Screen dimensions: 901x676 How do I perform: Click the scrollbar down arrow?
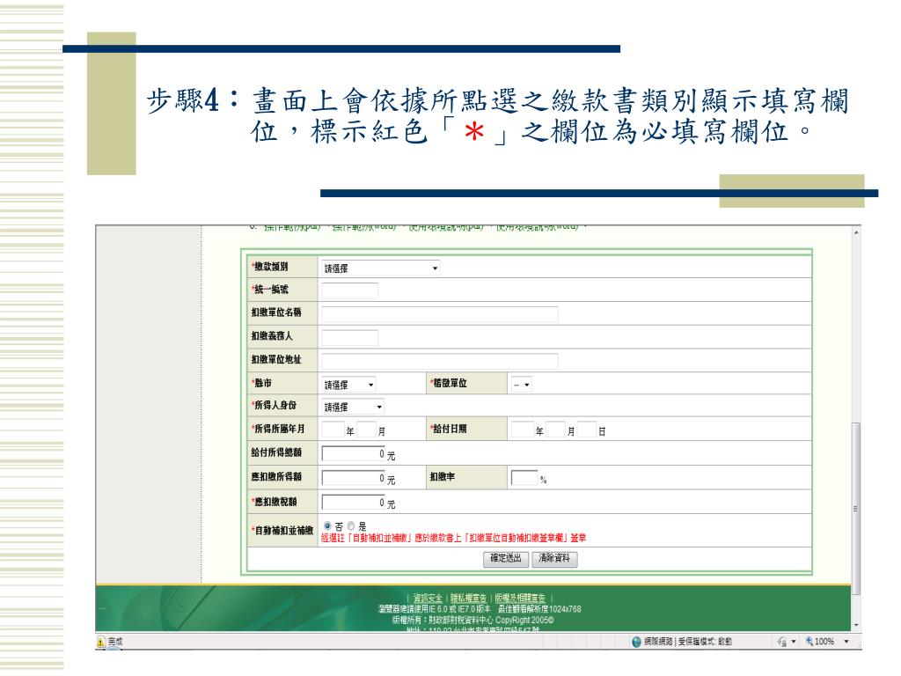(856, 625)
